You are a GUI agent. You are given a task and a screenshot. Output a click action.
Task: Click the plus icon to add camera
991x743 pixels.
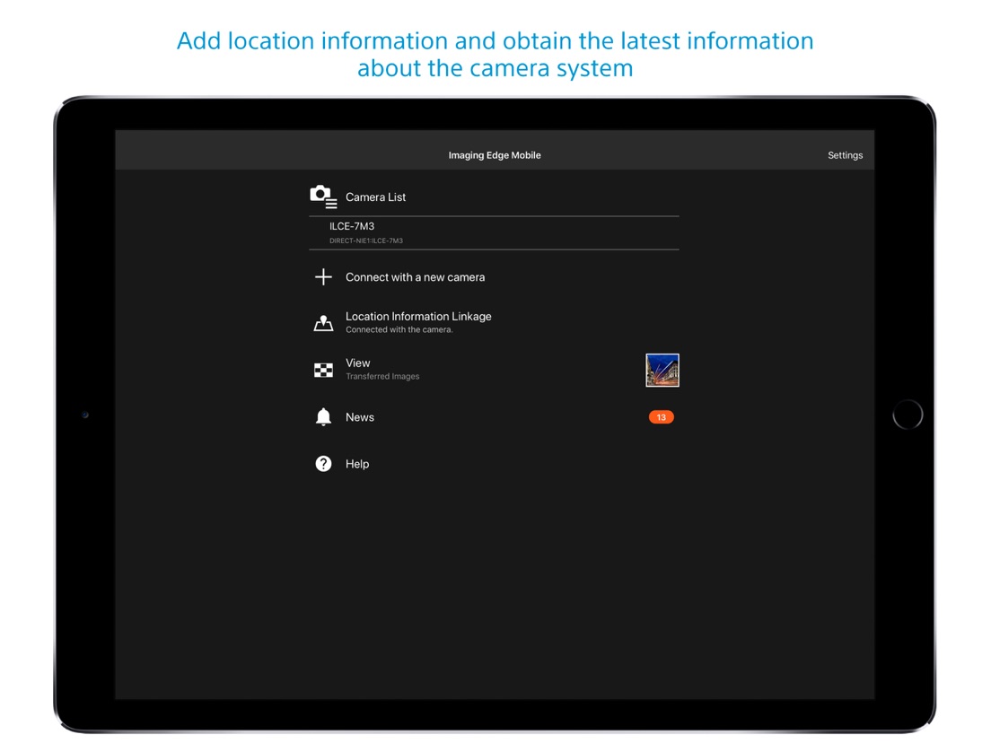tap(323, 276)
